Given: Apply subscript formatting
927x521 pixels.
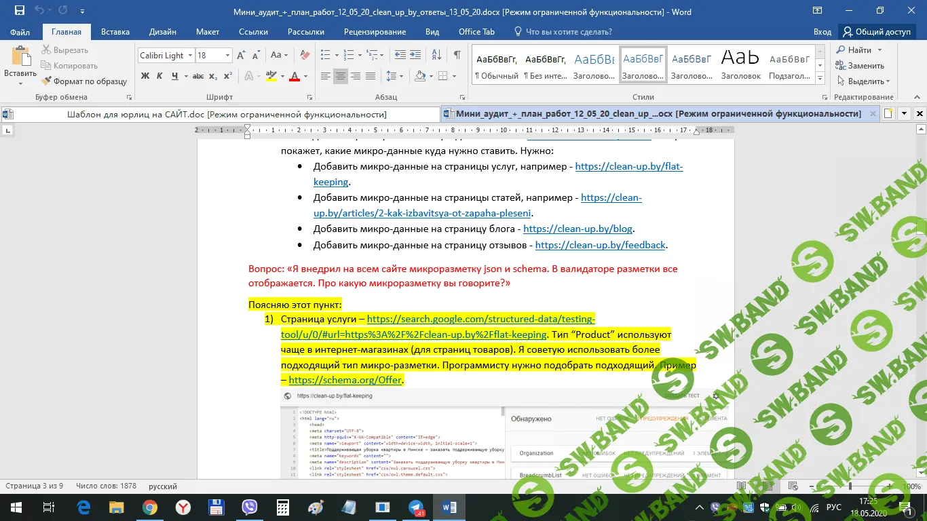Looking at the screenshot, I should coord(213,76).
